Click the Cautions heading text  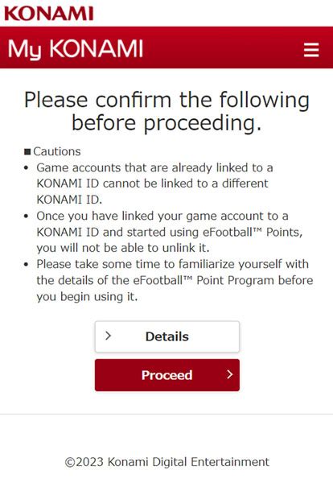57,151
